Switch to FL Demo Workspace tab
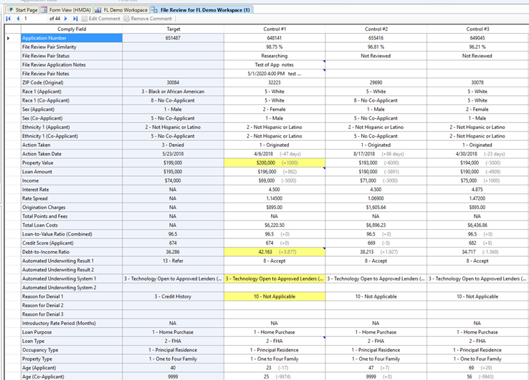This screenshot has width=529, height=380. pyautogui.click(x=121, y=10)
